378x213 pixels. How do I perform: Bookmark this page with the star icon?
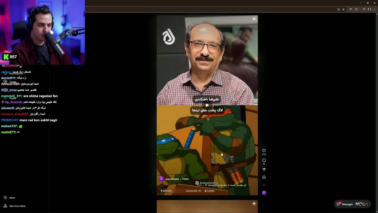click(x=343, y=9)
